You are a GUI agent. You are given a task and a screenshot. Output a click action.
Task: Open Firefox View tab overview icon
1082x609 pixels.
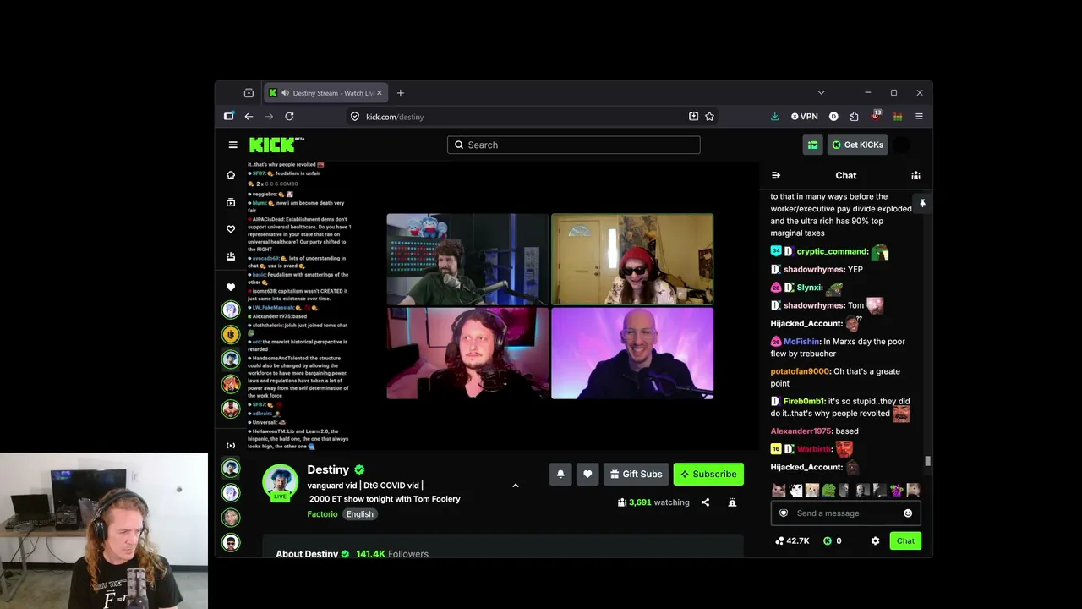click(x=249, y=93)
